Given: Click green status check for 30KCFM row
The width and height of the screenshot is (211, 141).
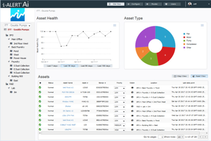Looking at the screenshot, I should (40, 97).
